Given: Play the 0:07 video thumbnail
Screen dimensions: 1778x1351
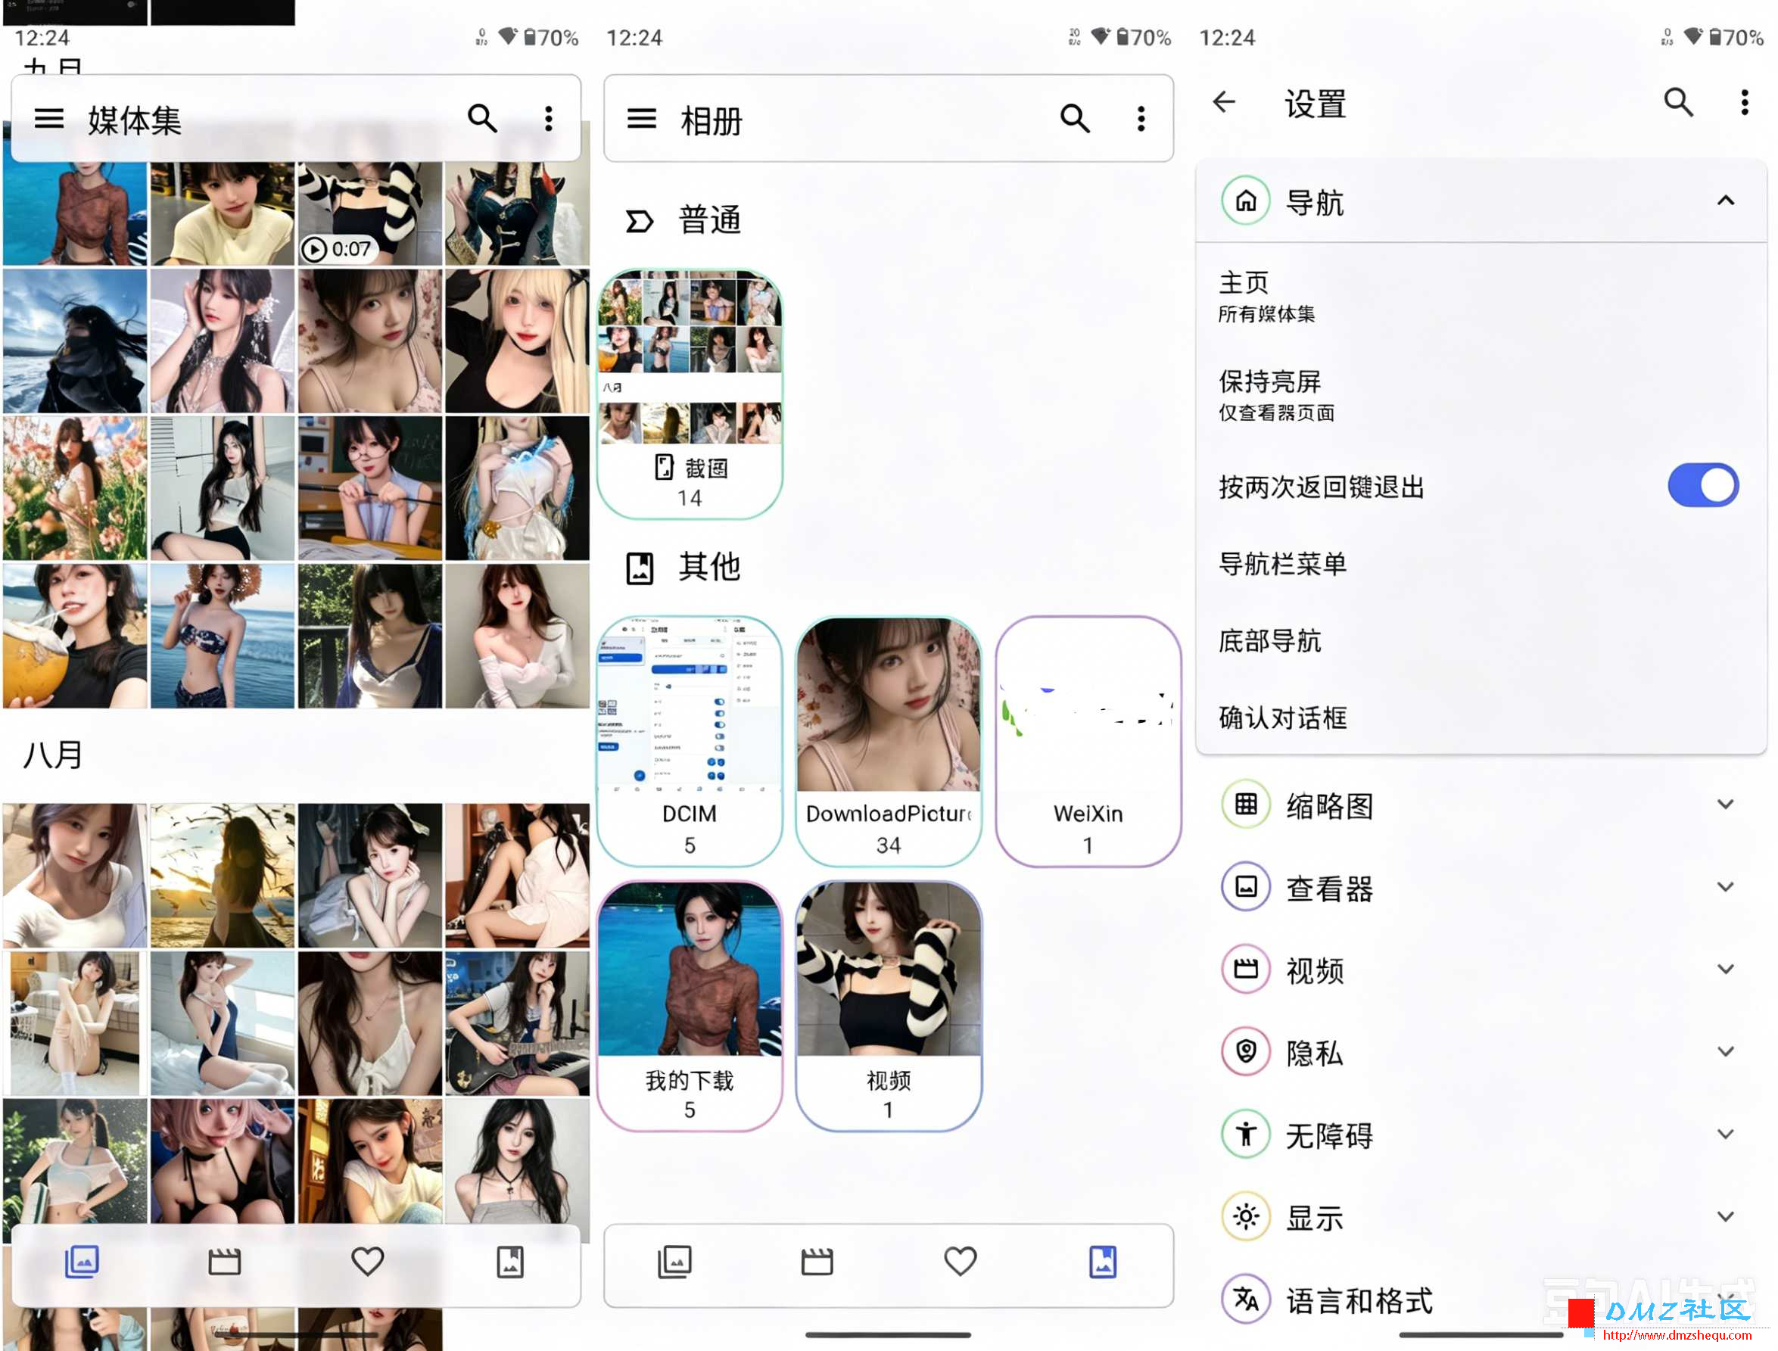Looking at the screenshot, I should [370, 213].
